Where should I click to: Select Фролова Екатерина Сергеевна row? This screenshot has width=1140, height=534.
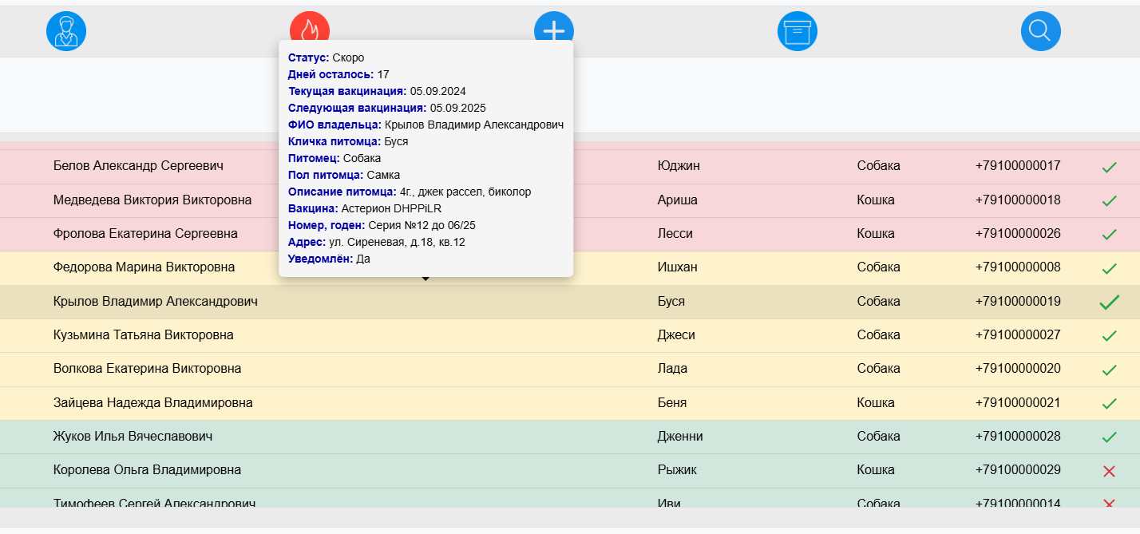pos(570,234)
